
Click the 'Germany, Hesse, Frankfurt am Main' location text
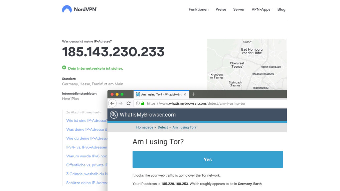[x=93, y=84]
